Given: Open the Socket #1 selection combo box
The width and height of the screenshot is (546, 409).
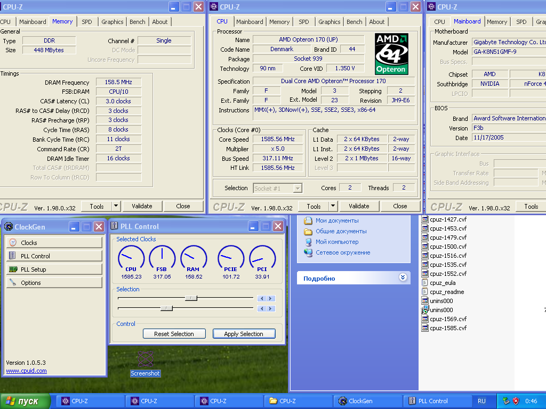Looking at the screenshot, I should tap(277, 188).
